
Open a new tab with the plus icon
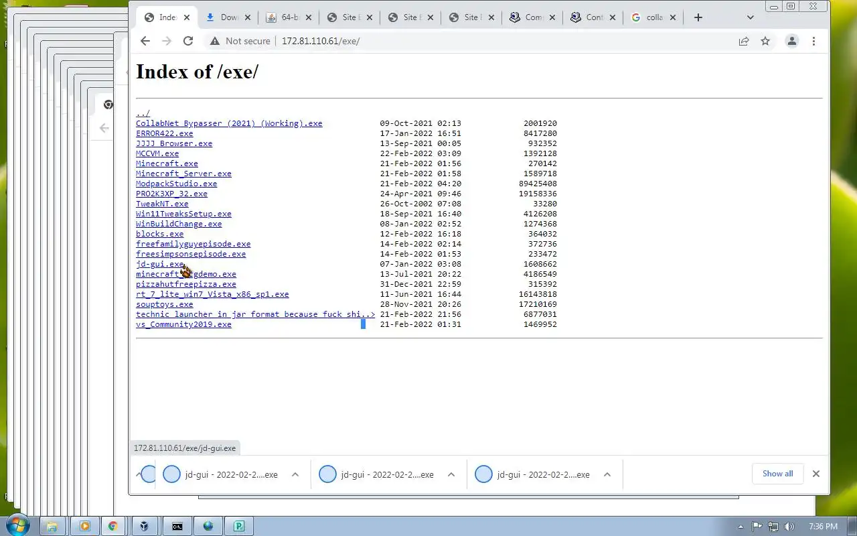tap(698, 17)
